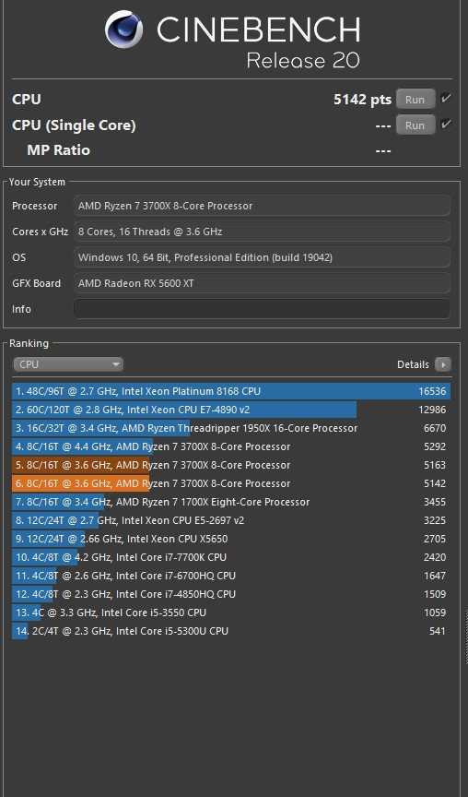Select ranking row Core i7-6700HQ
This screenshot has width=468, height=797.
click(231, 576)
